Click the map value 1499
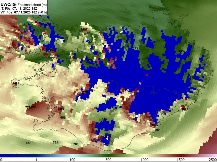Screen dimensions: 217x162 point(16,83)
